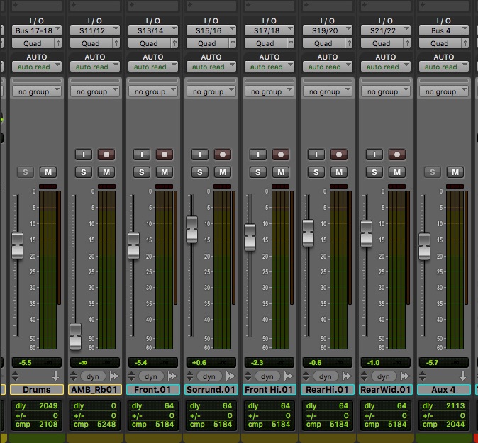Mute the Aux 4 channel
The width and height of the screenshot is (478, 443).
(x=455, y=172)
